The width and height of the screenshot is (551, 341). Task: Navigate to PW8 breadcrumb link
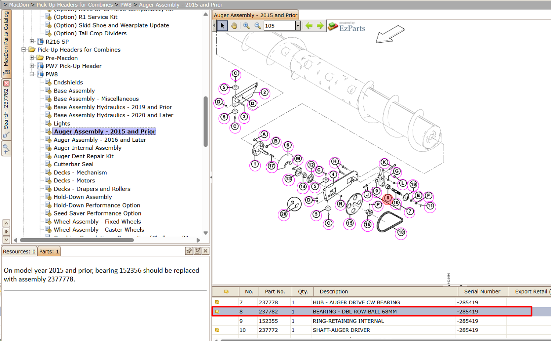pos(126,5)
